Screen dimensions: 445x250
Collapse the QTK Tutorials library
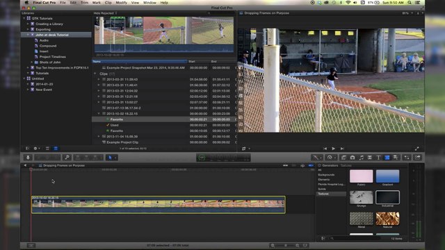(24, 19)
